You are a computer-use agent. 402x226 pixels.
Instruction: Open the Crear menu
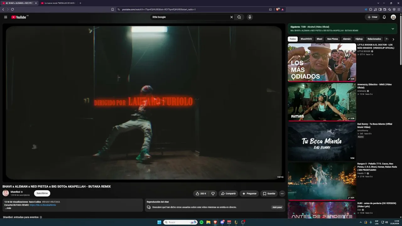(372, 17)
